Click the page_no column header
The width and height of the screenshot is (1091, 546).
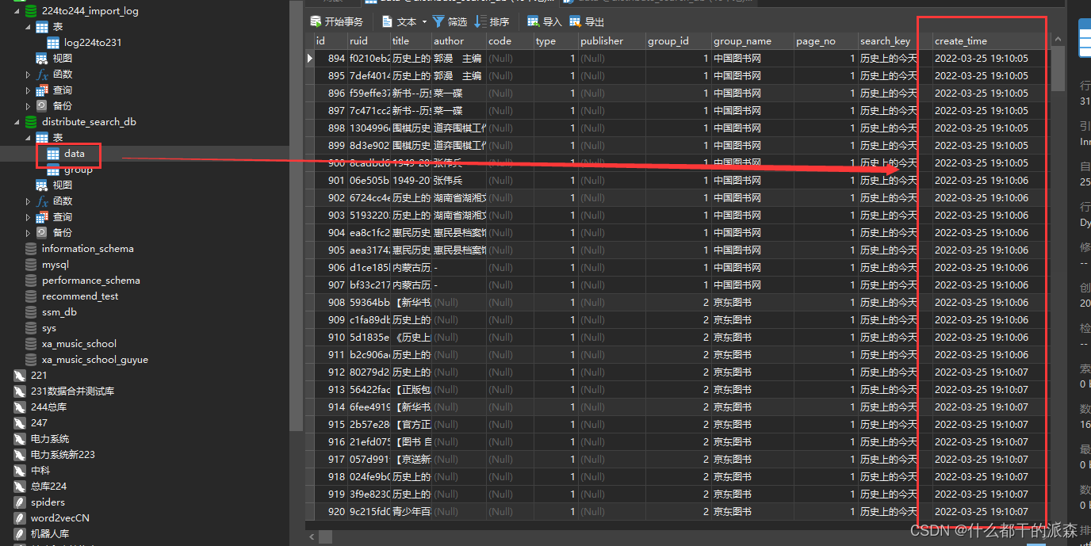pos(825,41)
